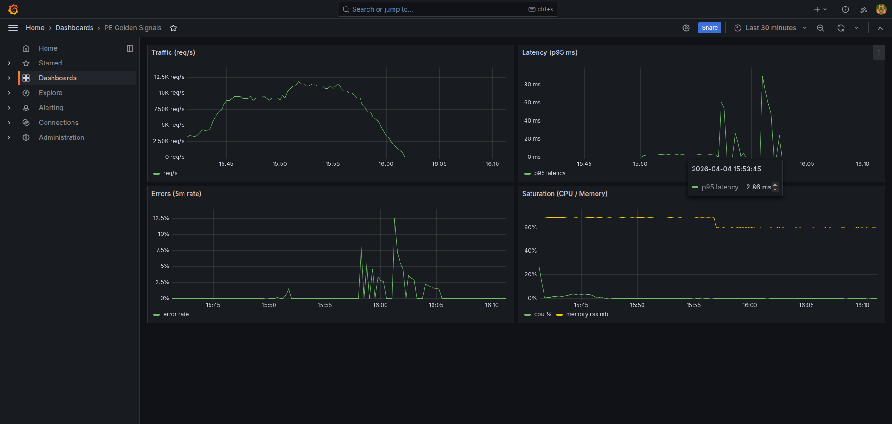Expand the Starred section chevron
This screenshot has height=424, width=892.
click(x=9, y=63)
